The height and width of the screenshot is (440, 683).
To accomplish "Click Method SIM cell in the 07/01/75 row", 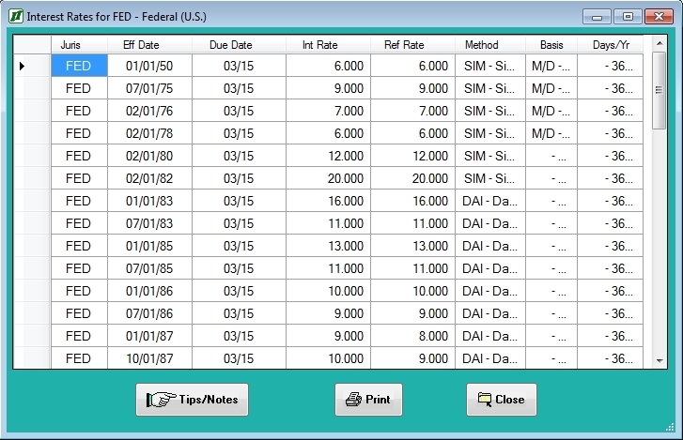I will coord(490,88).
